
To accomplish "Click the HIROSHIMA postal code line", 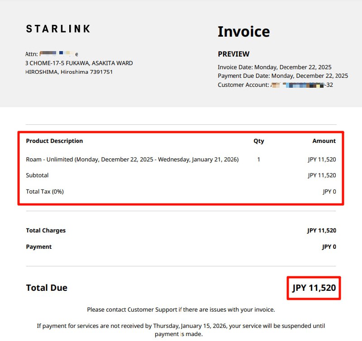I will click(x=69, y=72).
